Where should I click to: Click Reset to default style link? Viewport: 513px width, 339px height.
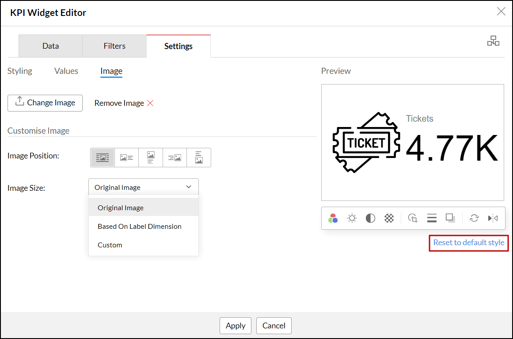click(x=468, y=243)
